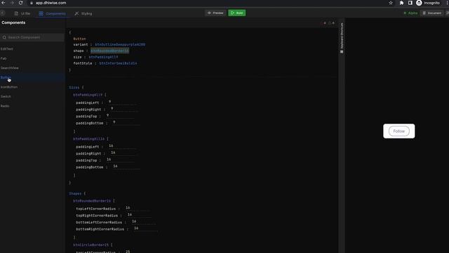The height and width of the screenshot is (253, 449).
Task: Switch to the UI file tab
Action: 22,13
